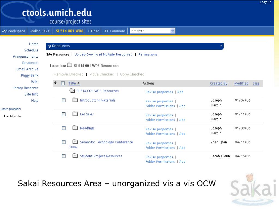
Task: Expand the Semantic Technology Conference folder
Action: [x=75, y=142]
